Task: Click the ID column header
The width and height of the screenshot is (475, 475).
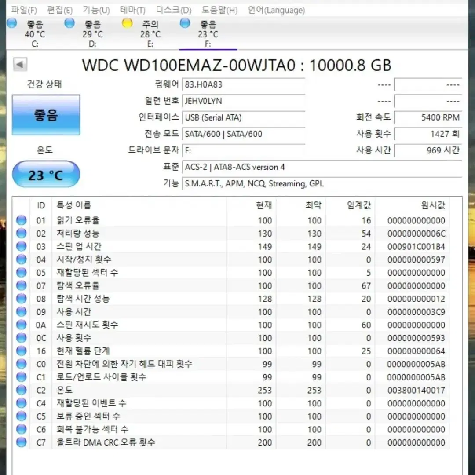Action: coord(41,205)
